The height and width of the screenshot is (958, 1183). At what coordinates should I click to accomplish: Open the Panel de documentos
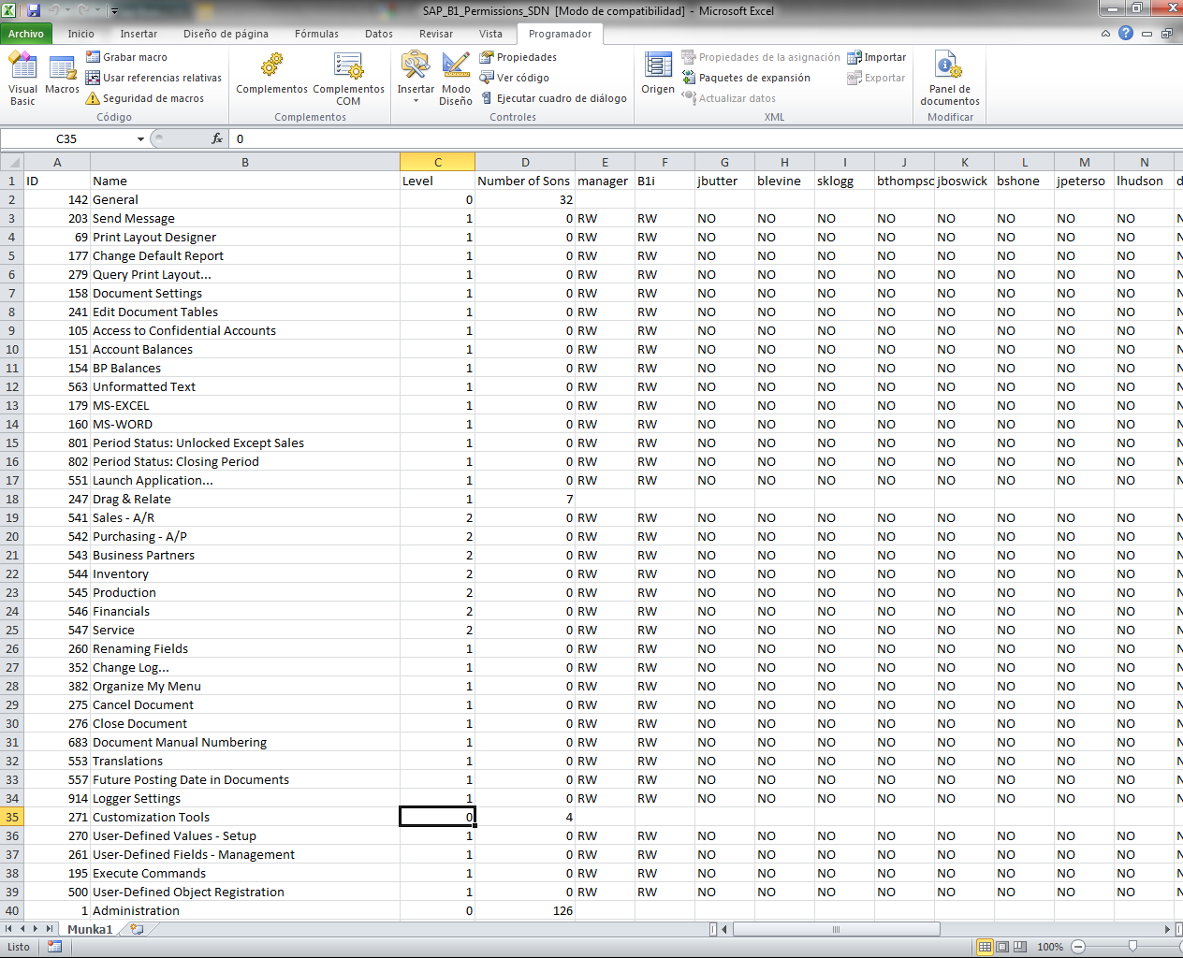[949, 80]
